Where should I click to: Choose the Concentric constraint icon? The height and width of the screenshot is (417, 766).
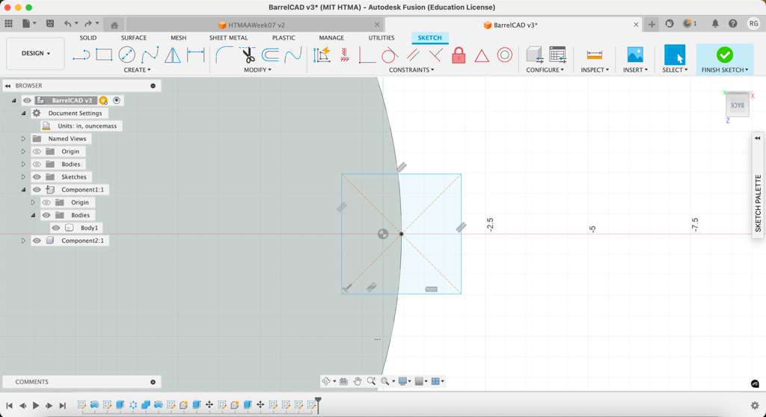click(505, 55)
